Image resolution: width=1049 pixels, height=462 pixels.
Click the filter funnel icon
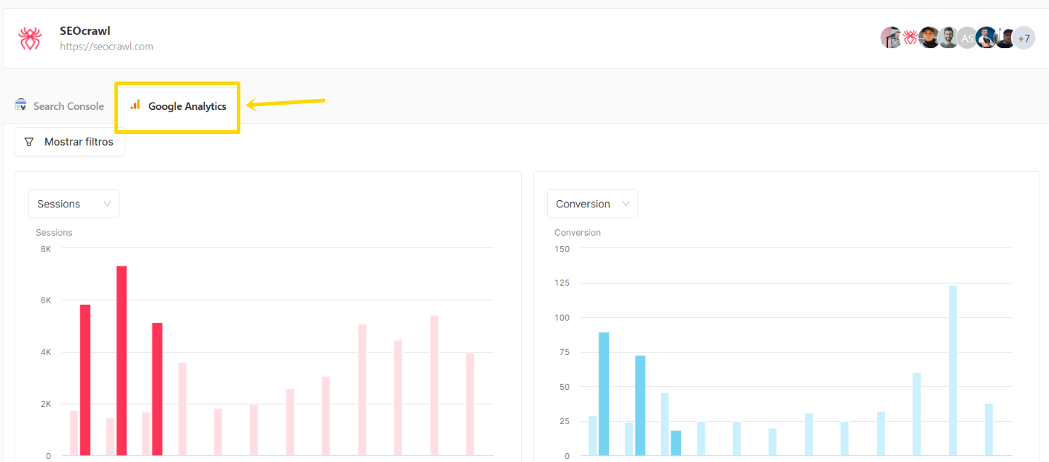(x=29, y=141)
